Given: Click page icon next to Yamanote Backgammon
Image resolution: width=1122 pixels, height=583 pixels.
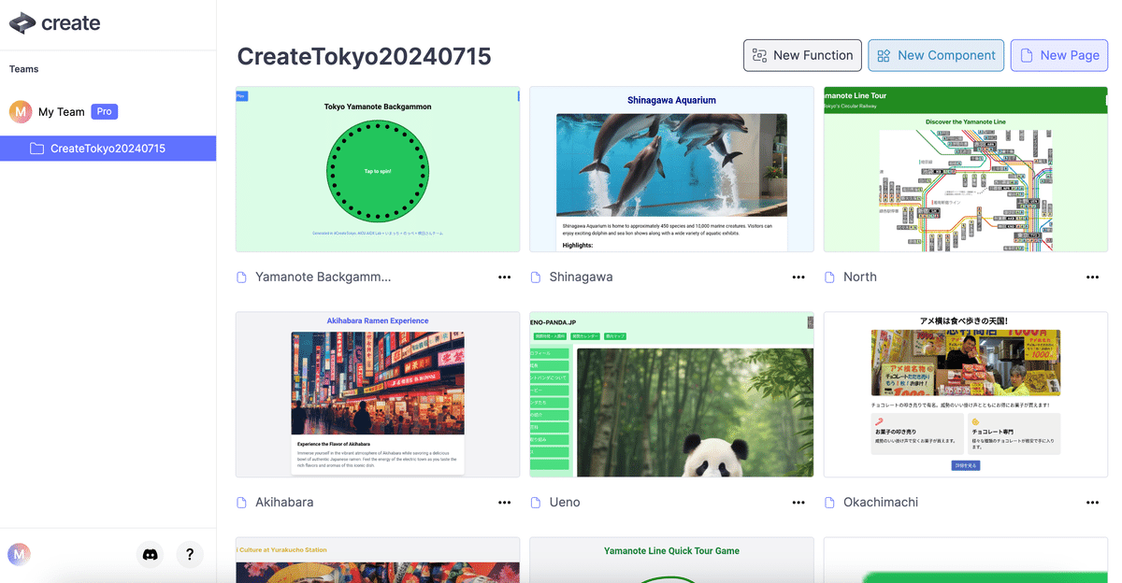Looking at the screenshot, I should 242,277.
